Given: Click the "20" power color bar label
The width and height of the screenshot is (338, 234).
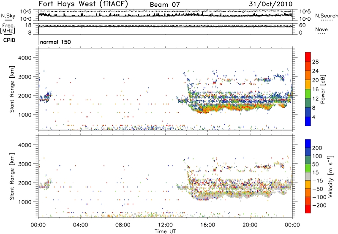Looking at the screenshot, I should click(315, 80).
